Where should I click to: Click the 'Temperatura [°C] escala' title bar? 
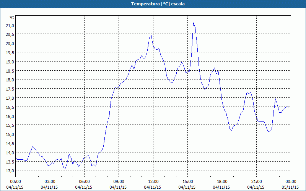point(153,4)
